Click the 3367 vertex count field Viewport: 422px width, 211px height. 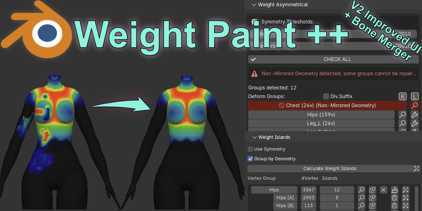coord(309,190)
